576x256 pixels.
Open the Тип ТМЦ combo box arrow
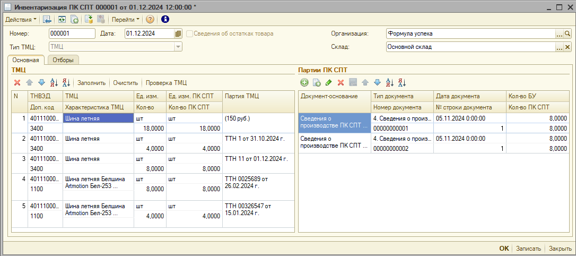point(178,47)
